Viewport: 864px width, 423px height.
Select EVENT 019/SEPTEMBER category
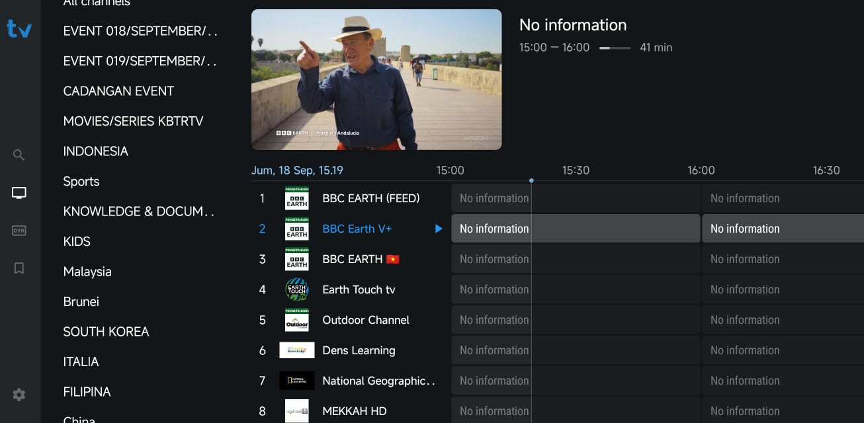(140, 61)
